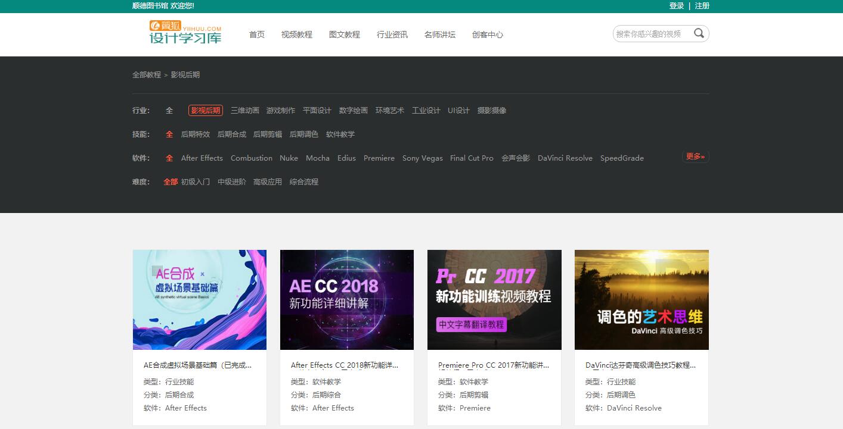Open the 调色的艺术思维 DaVinci thumbnail
This screenshot has height=429, width=843.
coord(641,300)
